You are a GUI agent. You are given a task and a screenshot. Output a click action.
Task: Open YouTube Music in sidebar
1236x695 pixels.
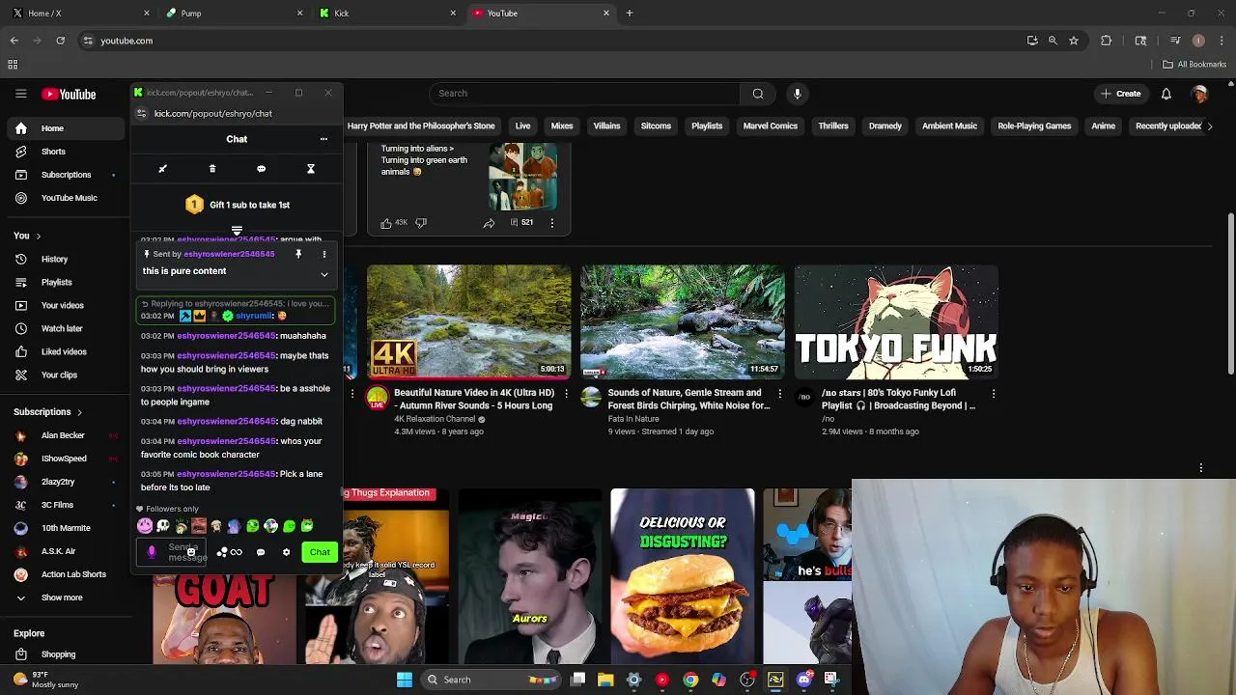pyautogui.click(x=66, y=198)
